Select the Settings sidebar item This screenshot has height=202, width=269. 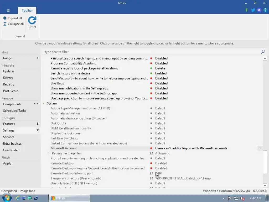[x=20, y=130]
